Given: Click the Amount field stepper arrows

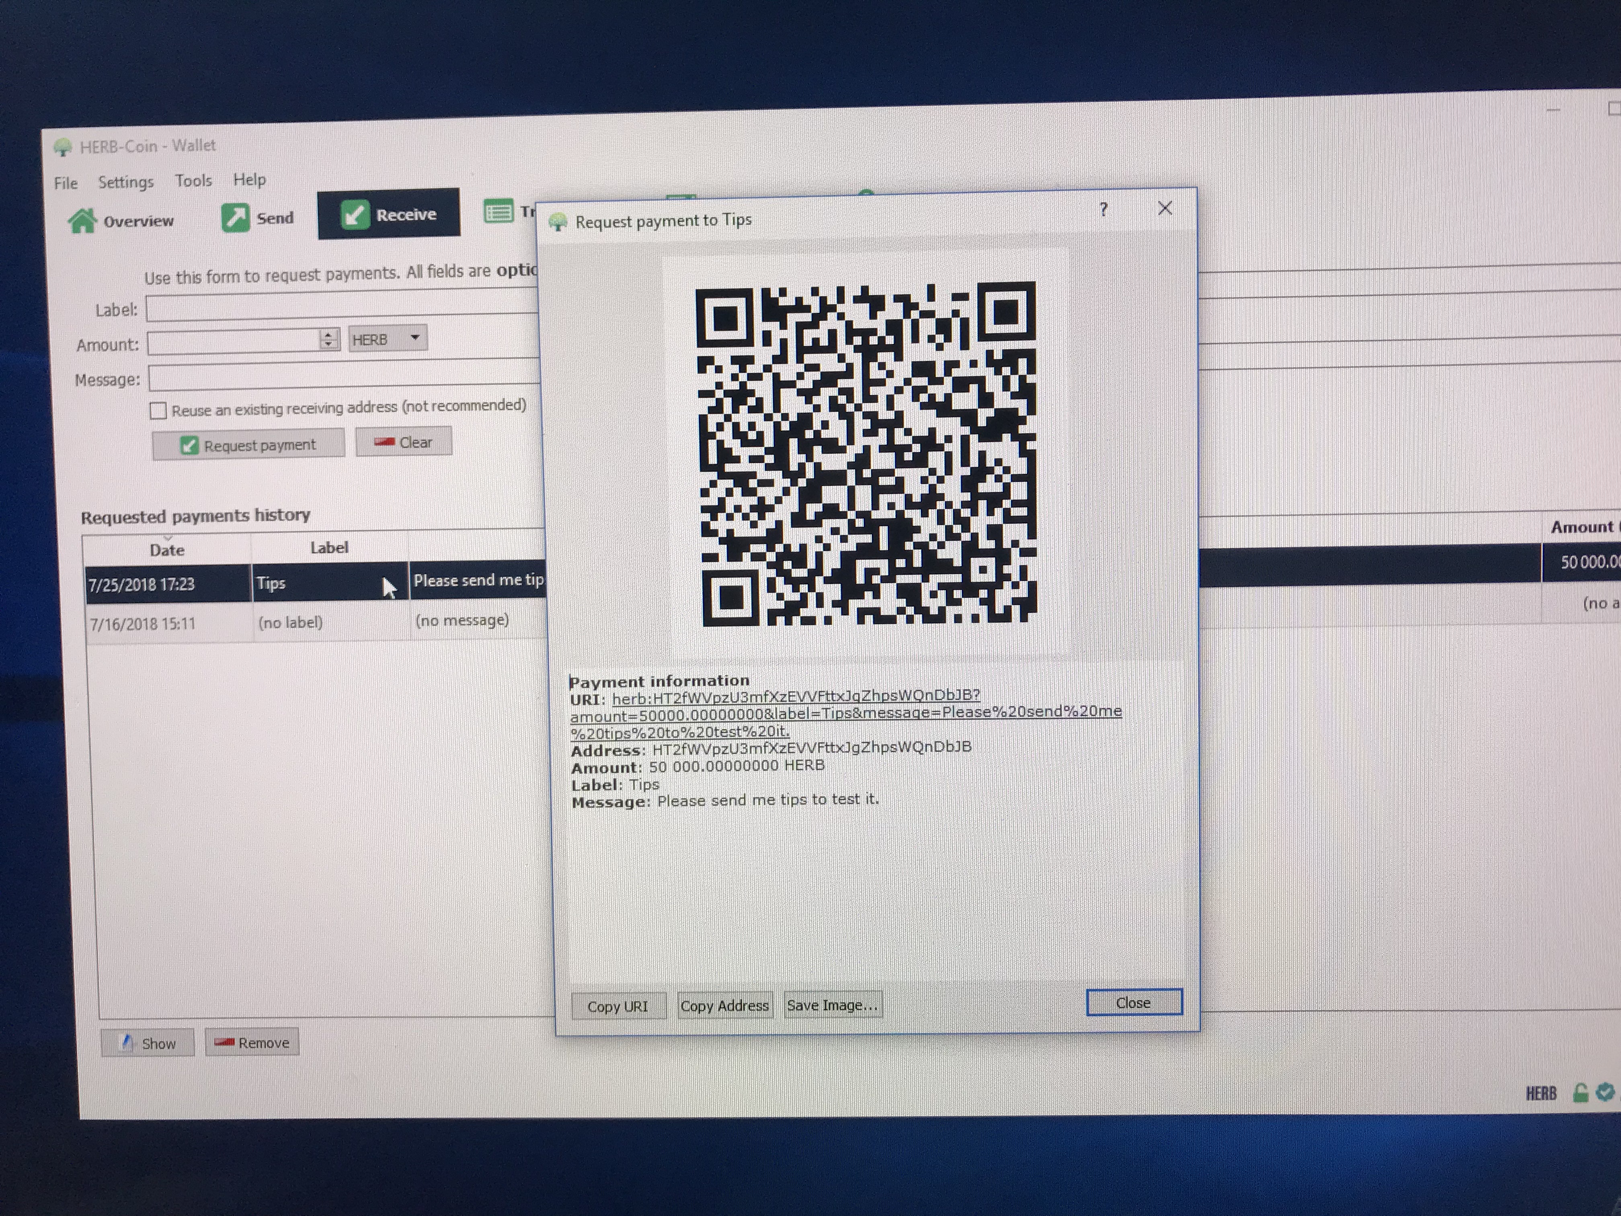Looking at the screenshot, I should [328, 339].
